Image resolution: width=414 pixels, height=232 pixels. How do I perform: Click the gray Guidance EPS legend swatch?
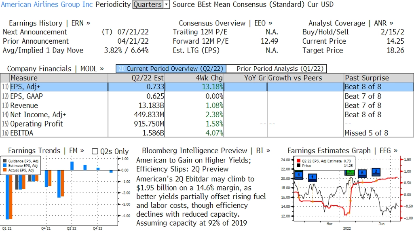(5, 161)
